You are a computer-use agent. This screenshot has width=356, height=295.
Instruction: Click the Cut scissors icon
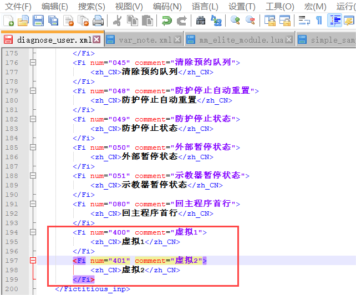tap(118, 21)
